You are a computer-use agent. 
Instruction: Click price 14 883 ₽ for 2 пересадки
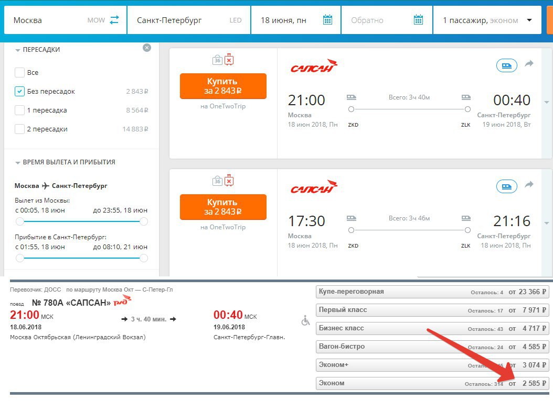pos(135,129)
